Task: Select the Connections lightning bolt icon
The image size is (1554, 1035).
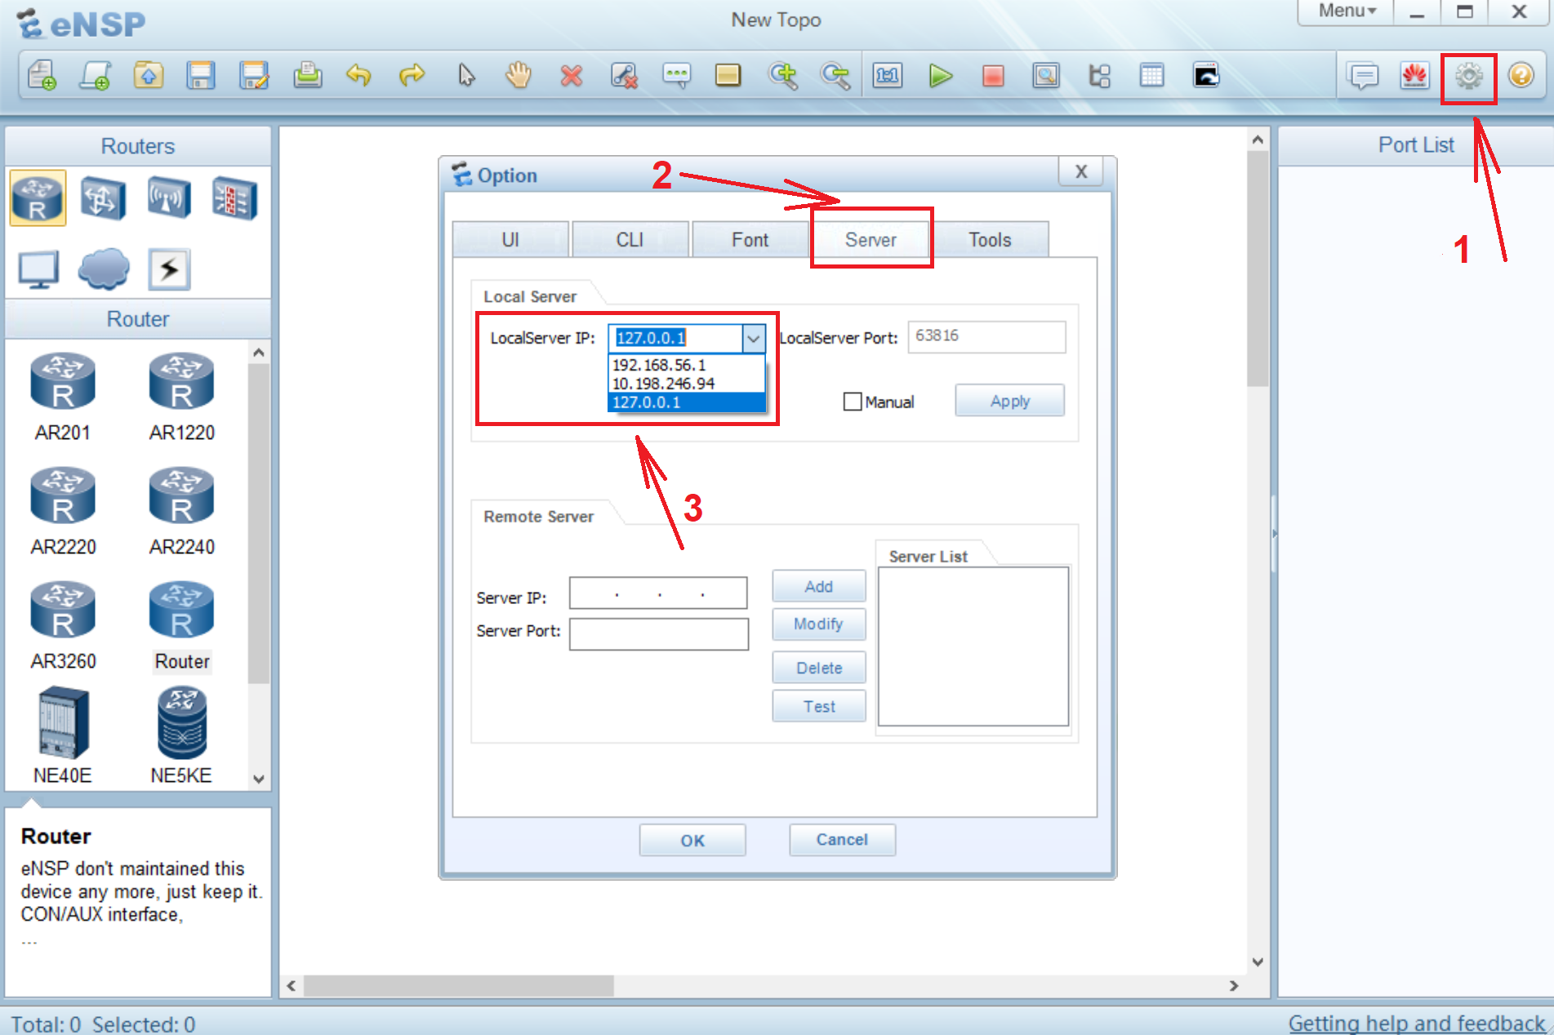Action: pyautogui.click(x=169, y=269)
